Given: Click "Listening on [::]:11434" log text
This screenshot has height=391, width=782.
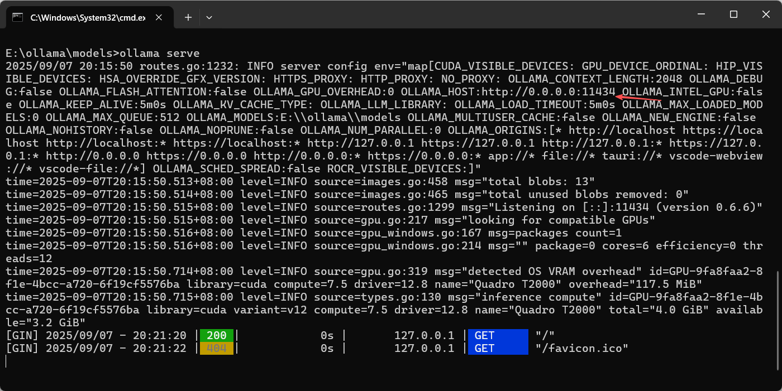Looking at the screenshot, I should click(x=571, y=207).
